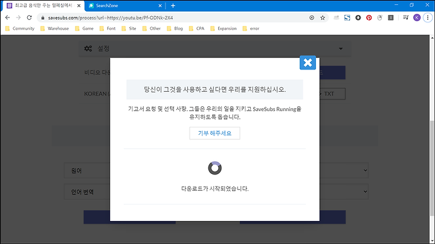Click the settings gears icon
The height and width of the screenshot is (244, 435).
pyautogui.click(x=88, y=48)
